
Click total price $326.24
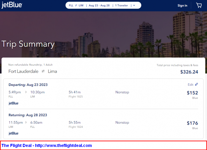[x=189, y=72]
